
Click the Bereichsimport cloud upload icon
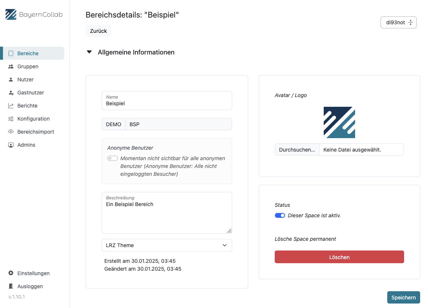click(x=11, y=132)
